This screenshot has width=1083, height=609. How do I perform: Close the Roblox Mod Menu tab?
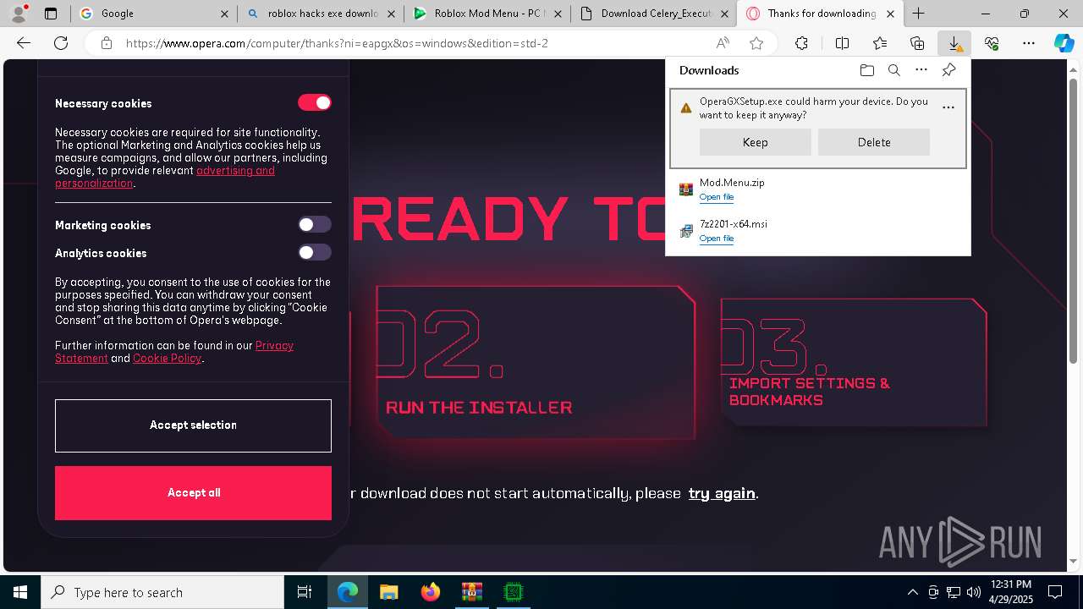coord(558,14)
